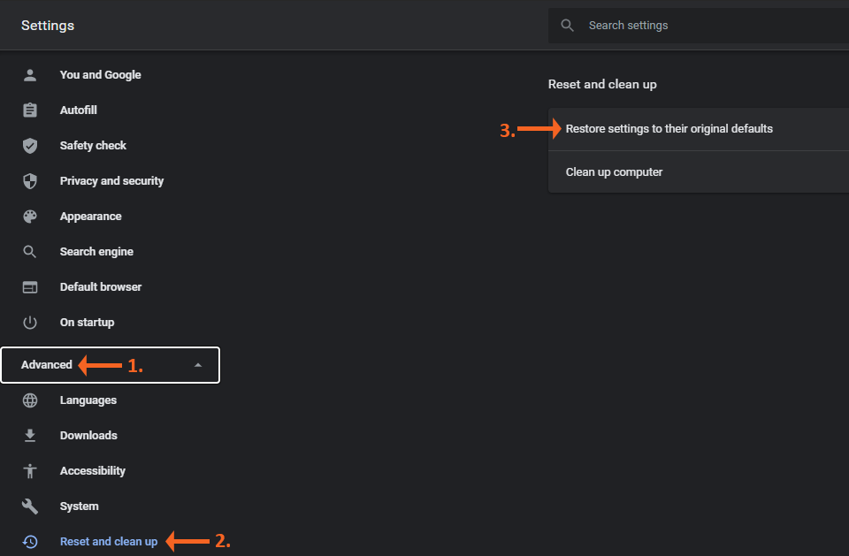Click the Downloads arrow icon

coord(30,435)
